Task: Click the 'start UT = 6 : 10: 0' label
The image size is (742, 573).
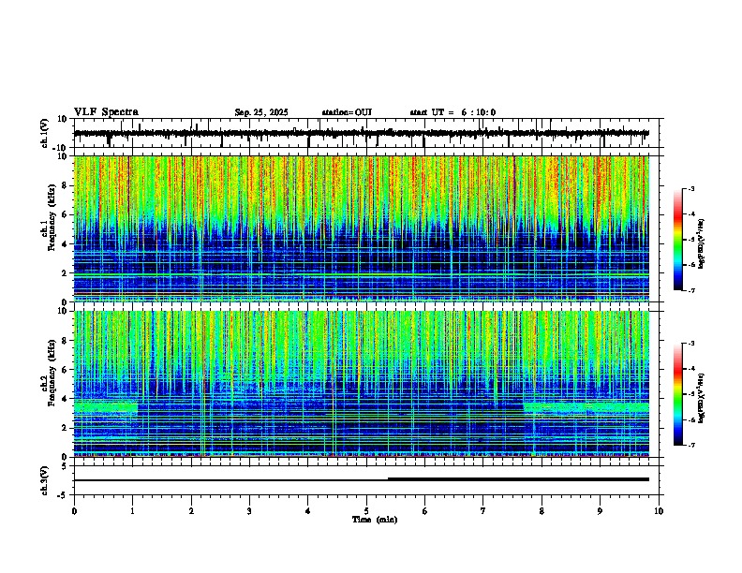Action: (x=453, y=112)
